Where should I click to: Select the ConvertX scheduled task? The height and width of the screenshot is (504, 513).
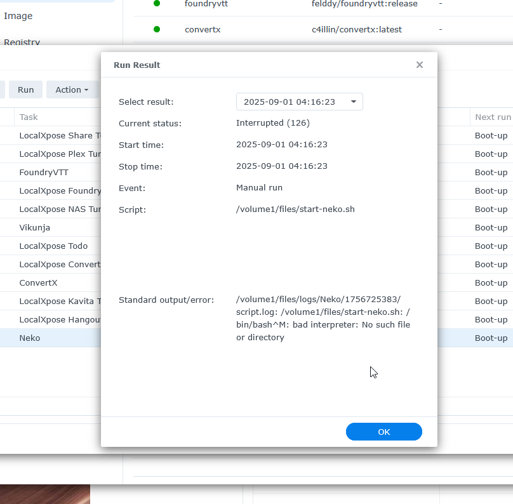coord(41,282)
